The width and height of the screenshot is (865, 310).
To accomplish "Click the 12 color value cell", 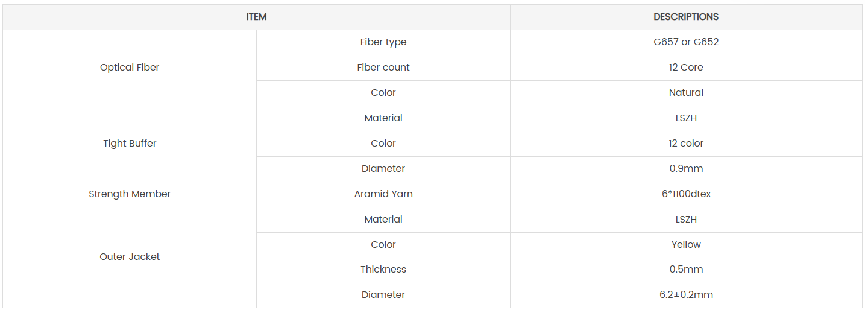I will tap(686, 144).
